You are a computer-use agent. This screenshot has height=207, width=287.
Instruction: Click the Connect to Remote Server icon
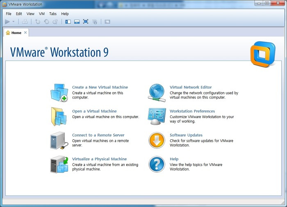coord(59,140)
